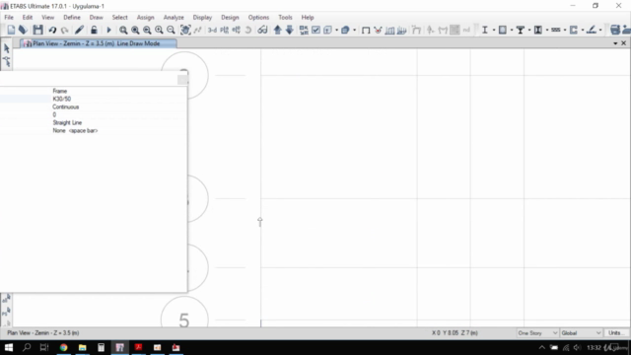Open the File menu
The image size is (631, 355).
[x=9, y=18]
